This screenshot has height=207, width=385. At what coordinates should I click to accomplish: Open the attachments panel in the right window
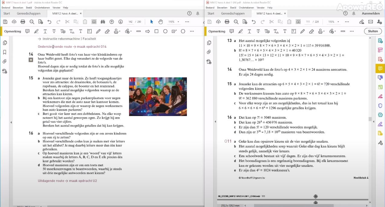[209, 52]
